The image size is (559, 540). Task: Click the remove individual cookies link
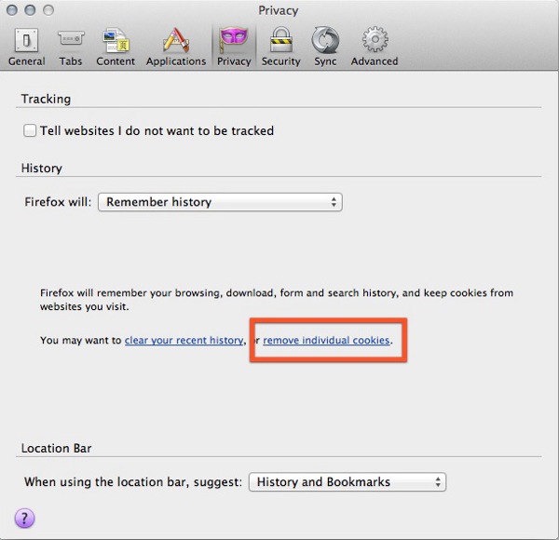pos(326,340)
